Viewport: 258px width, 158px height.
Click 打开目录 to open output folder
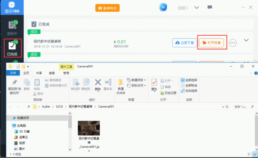coord(212,43)
